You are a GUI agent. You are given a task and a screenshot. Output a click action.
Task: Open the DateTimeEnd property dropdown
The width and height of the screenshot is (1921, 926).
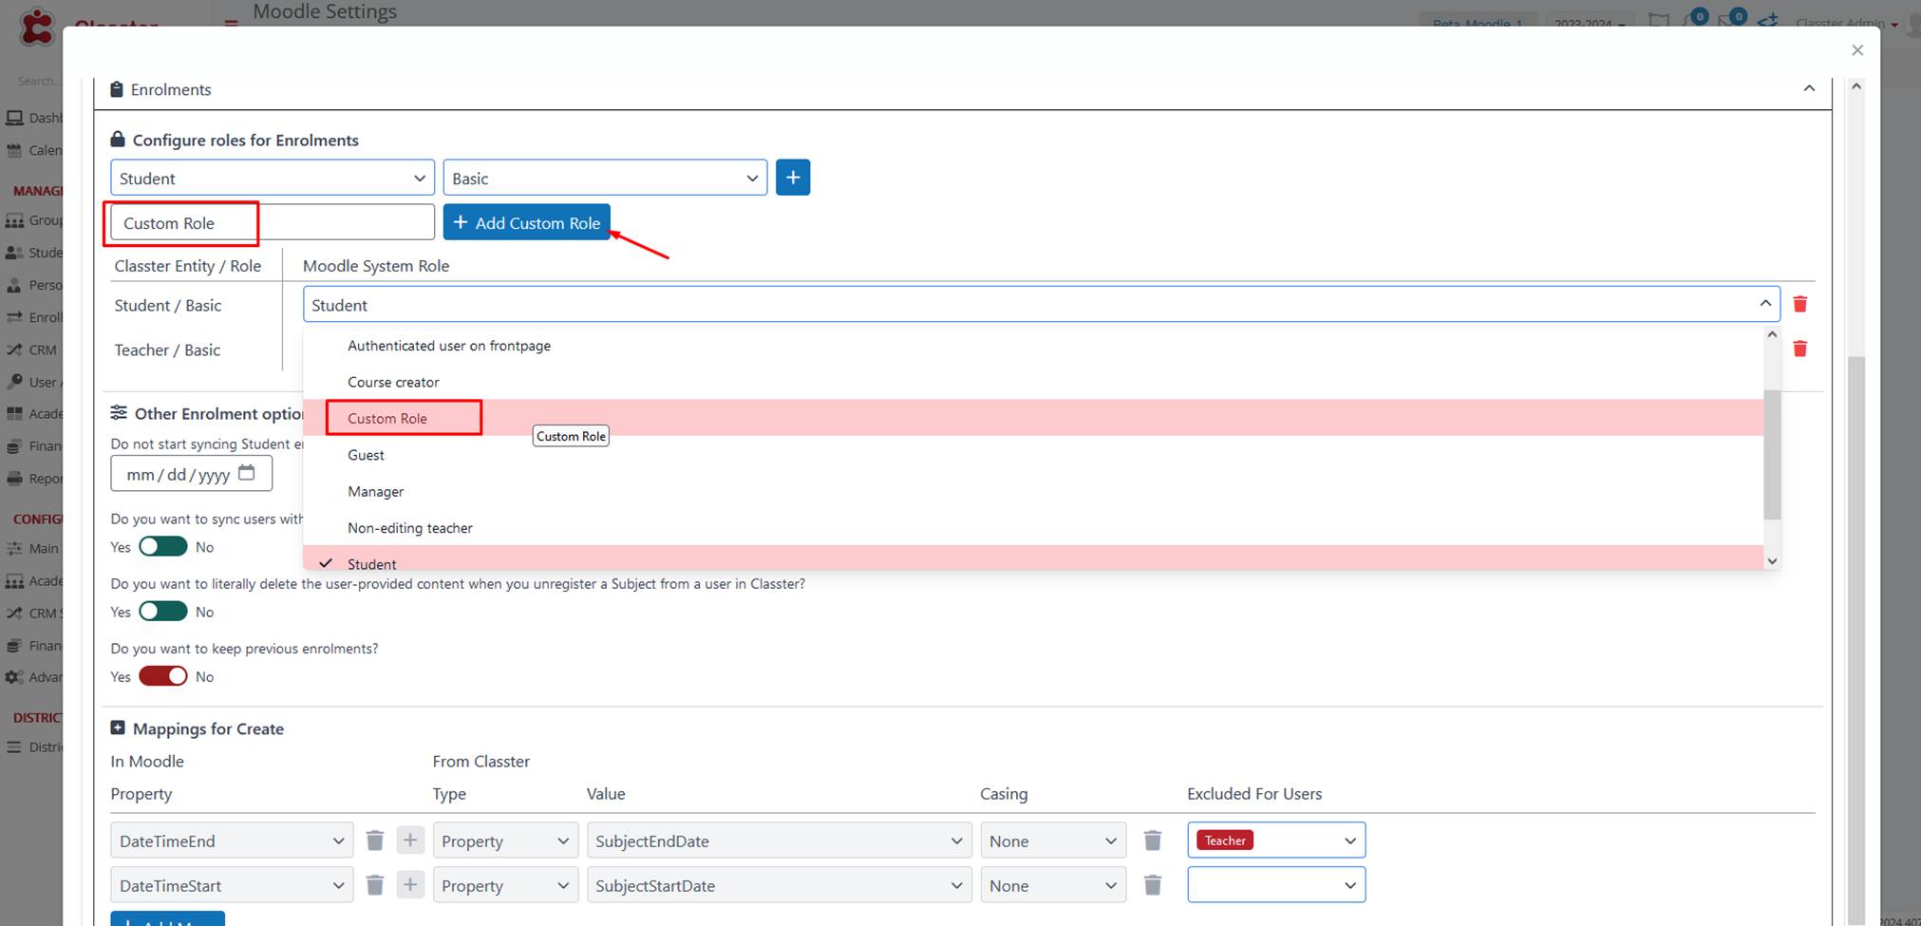tap(232, 841)
